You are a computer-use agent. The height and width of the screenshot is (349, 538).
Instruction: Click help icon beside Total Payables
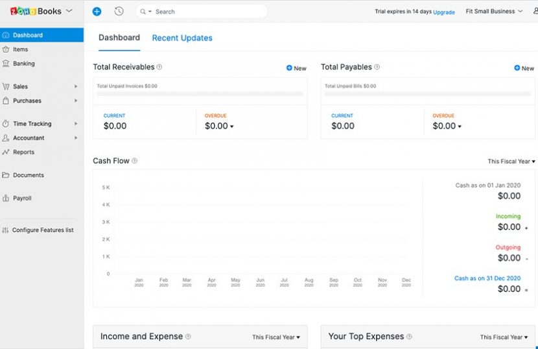[377, 67]
